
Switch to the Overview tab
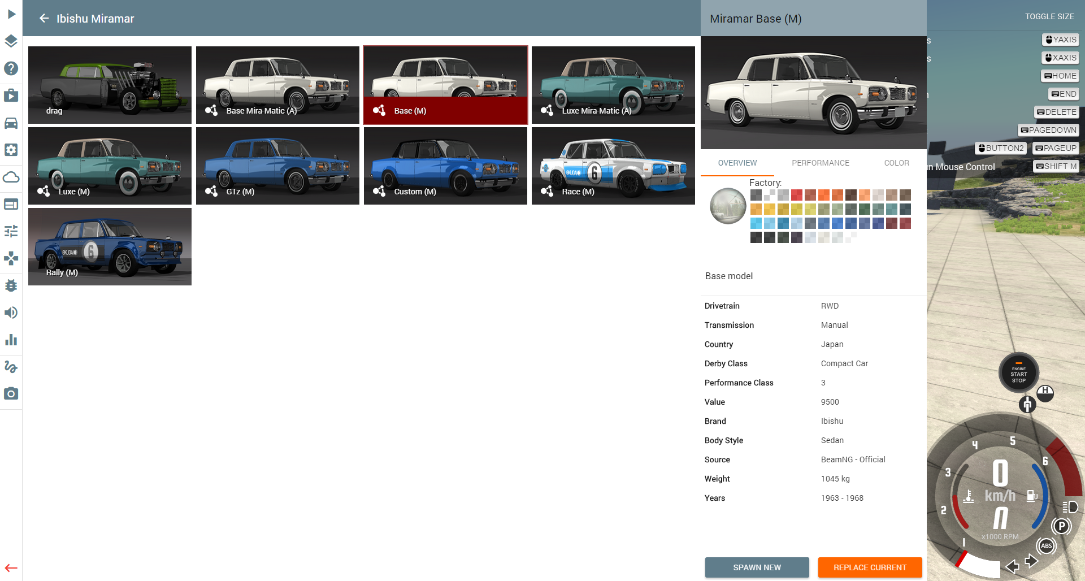737,163
